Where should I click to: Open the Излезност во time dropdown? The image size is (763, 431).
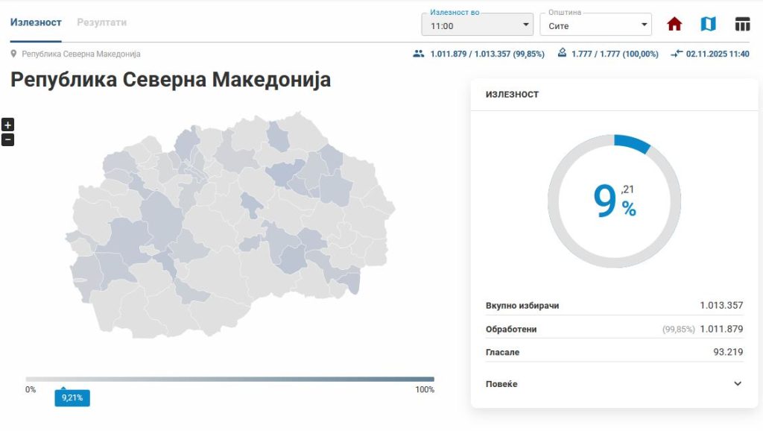click(476, 24)
